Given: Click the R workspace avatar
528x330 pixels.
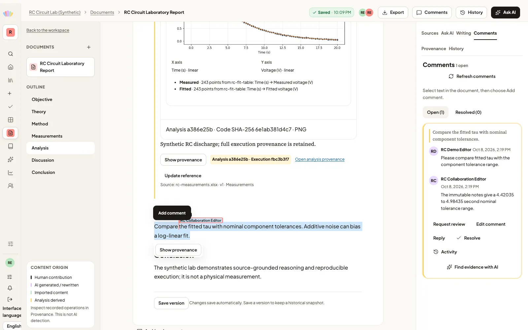Looking at the screenshot, I should coord(11,32).
